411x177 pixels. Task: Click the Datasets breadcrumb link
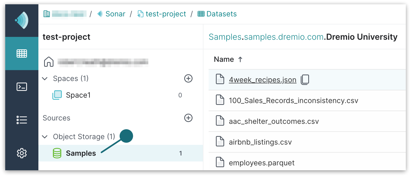point(221,14)
